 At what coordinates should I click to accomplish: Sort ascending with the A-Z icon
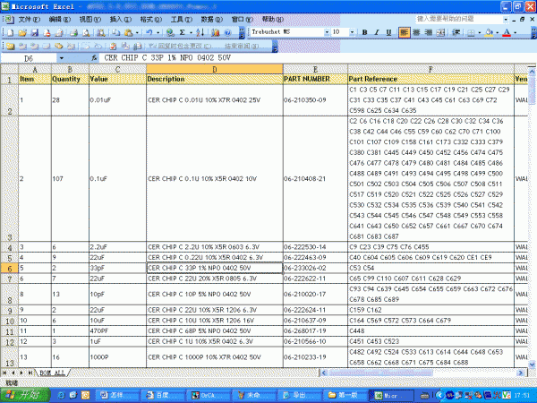click(200, 32)
